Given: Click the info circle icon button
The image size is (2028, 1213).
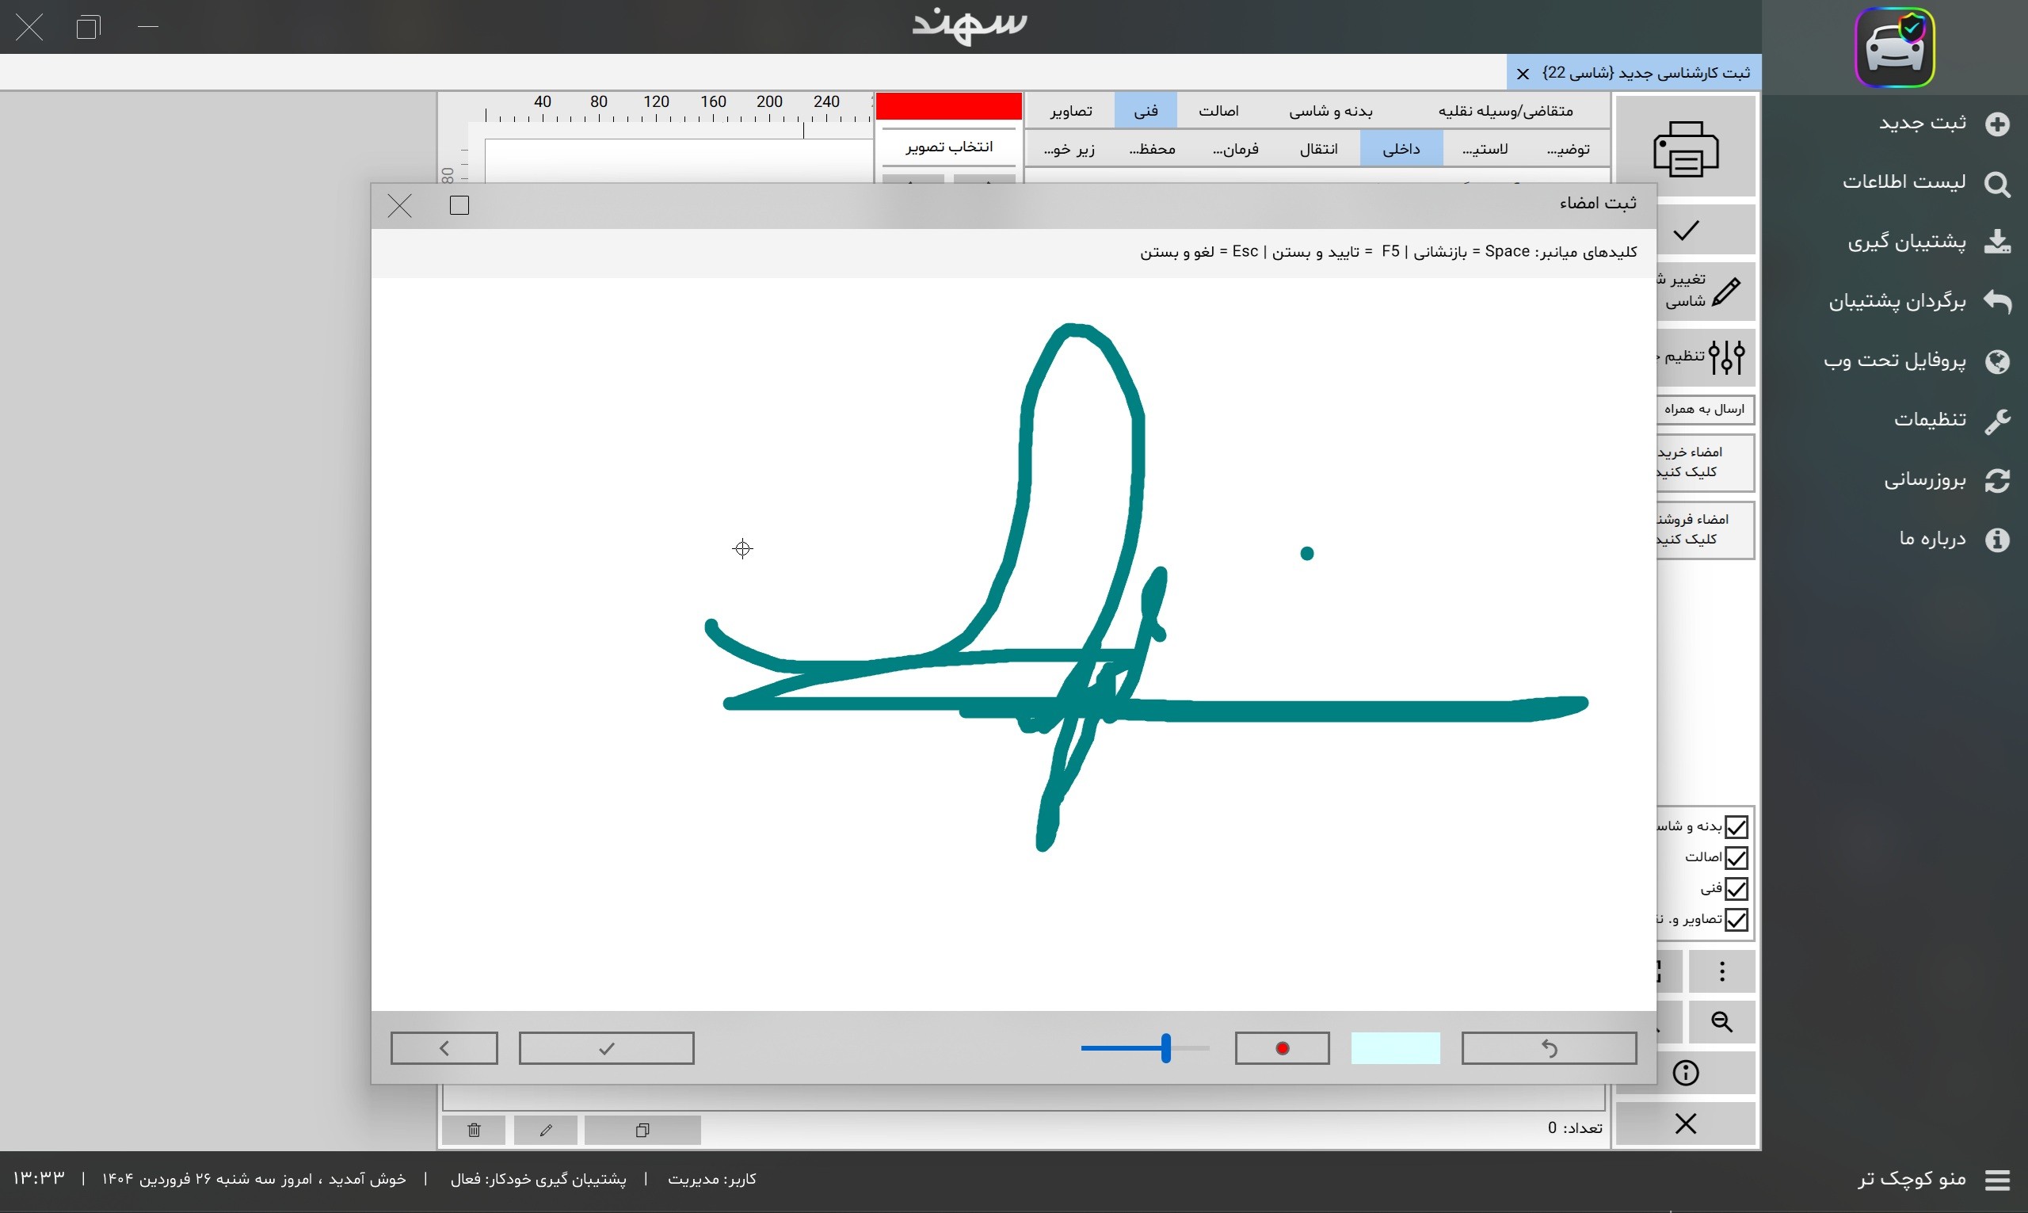Looking at the screenshot, I should [x=1685, y=1073].
